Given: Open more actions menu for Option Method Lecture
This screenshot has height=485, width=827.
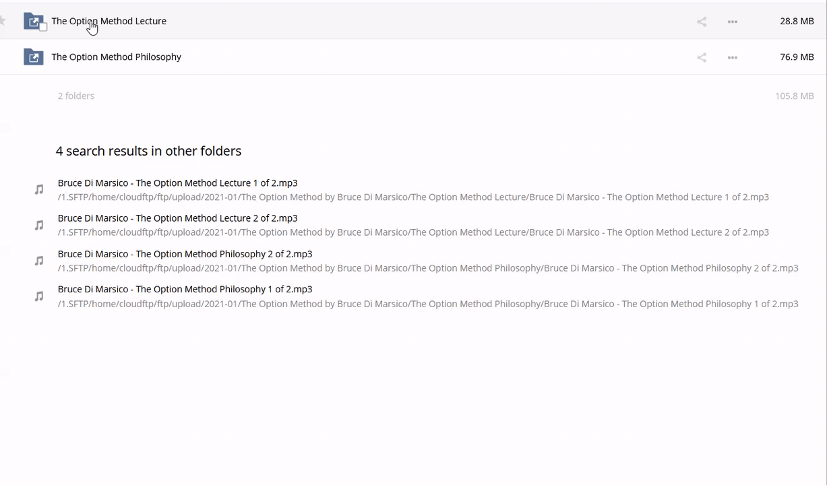Looking at the screenshot, I should click(x=733, y=22).
